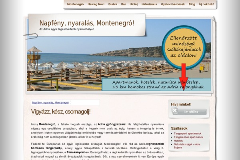Click the bold text Adria gyöngyszeme

tap(112, 124)
